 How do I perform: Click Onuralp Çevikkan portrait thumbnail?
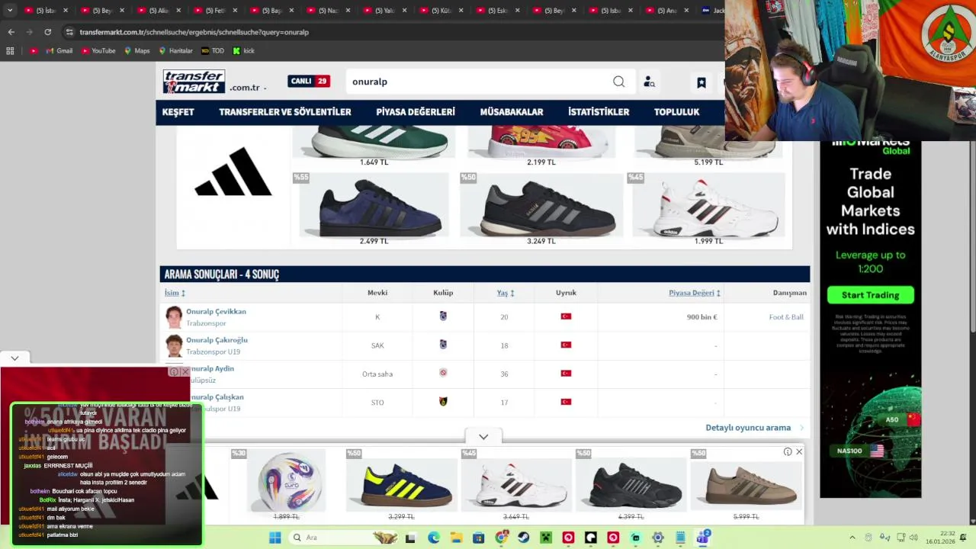click(x=174, y=317)
